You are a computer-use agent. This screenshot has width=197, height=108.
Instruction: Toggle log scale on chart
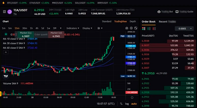click(127, 104)
